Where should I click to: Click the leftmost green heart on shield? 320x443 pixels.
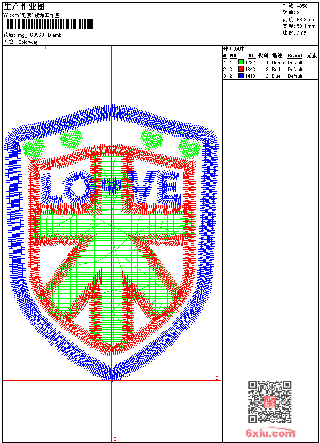tap(33, 149)
